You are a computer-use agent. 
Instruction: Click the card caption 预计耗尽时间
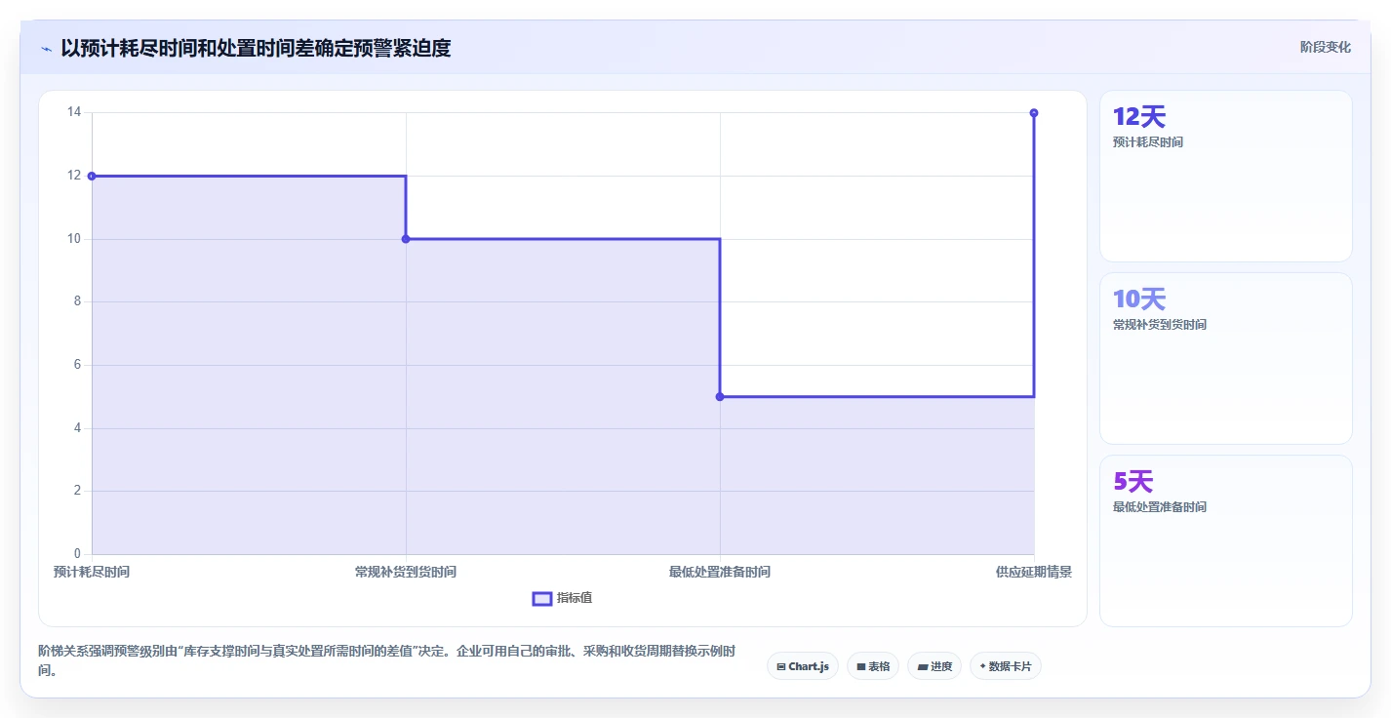[x=1148, y=142]
